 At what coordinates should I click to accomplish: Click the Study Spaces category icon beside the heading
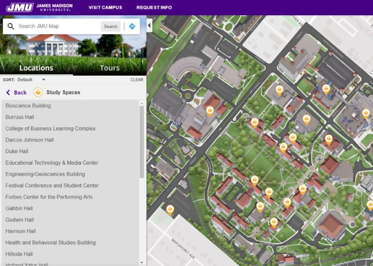tap(39, 92)
